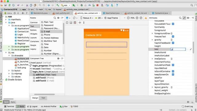This screenshot has height=111, width=197.
Task: Open the design surface layers dropdown
Action: tap(68, 18)
